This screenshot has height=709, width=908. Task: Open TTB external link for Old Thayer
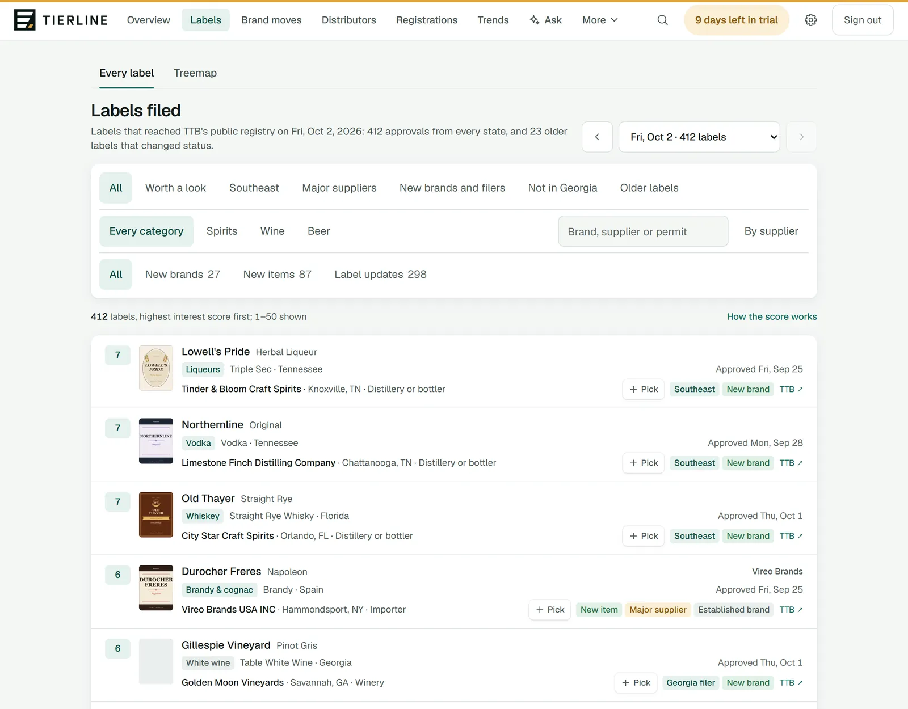(x=791, y=536)
